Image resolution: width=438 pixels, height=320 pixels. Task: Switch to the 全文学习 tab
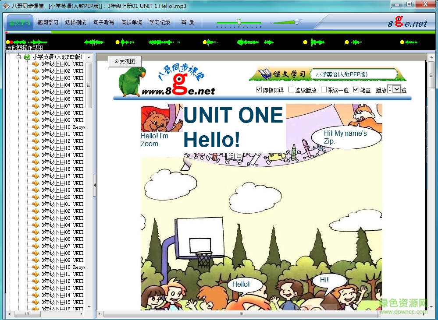20,23
